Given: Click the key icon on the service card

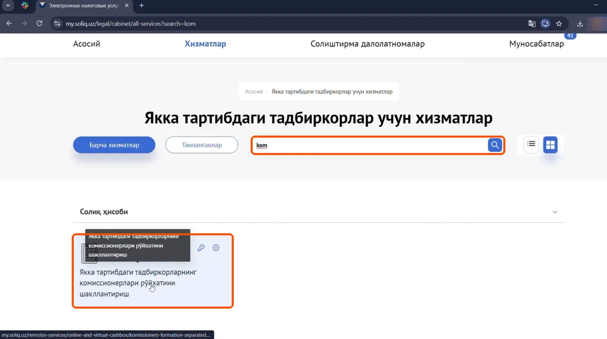Looking at the screenshot, I should 201,248.
